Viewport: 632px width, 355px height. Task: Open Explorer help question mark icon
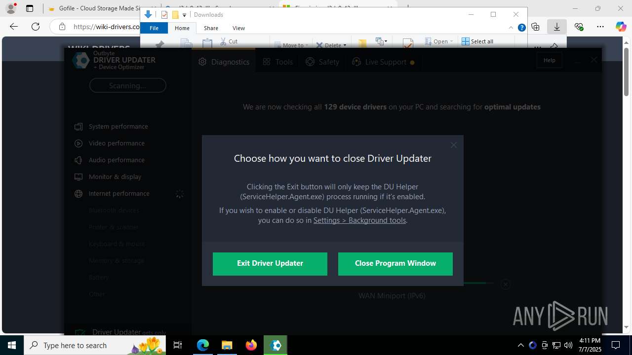point(521,28)
